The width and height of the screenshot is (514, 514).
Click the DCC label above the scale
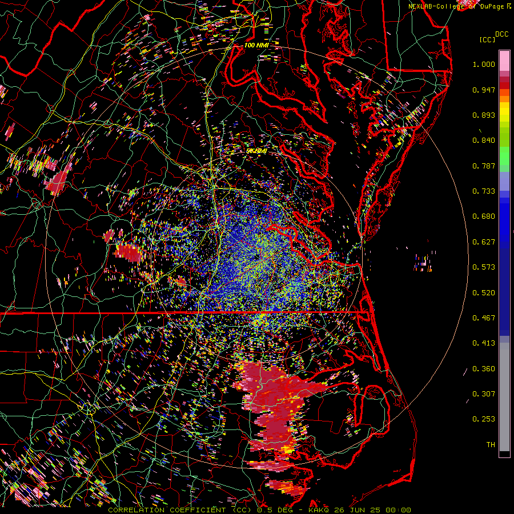501,34
